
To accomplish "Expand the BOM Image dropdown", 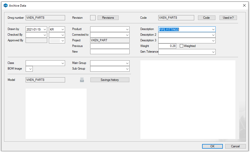I will point(30,69).
